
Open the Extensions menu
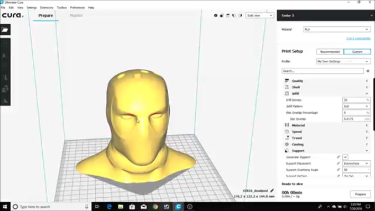pos(47,7)
